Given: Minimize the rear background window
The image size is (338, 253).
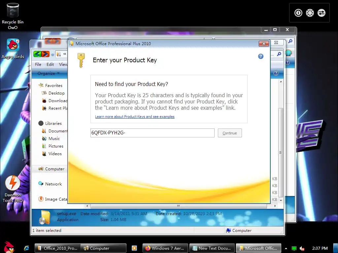Looking at the screenshot, I should coord(266,30).
